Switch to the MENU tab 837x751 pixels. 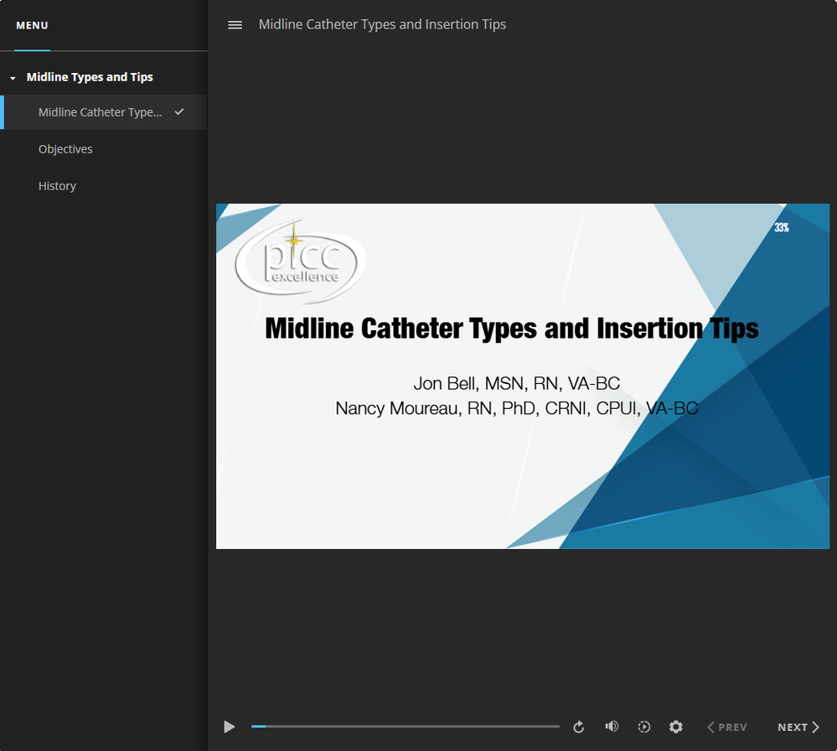point(32,26)
